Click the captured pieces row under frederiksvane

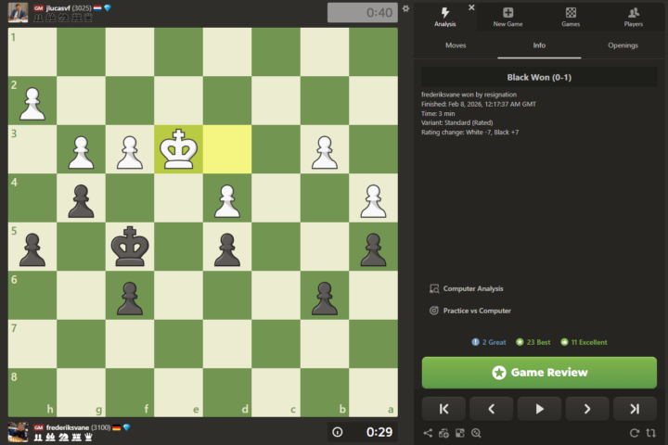[x=63, y=437]
